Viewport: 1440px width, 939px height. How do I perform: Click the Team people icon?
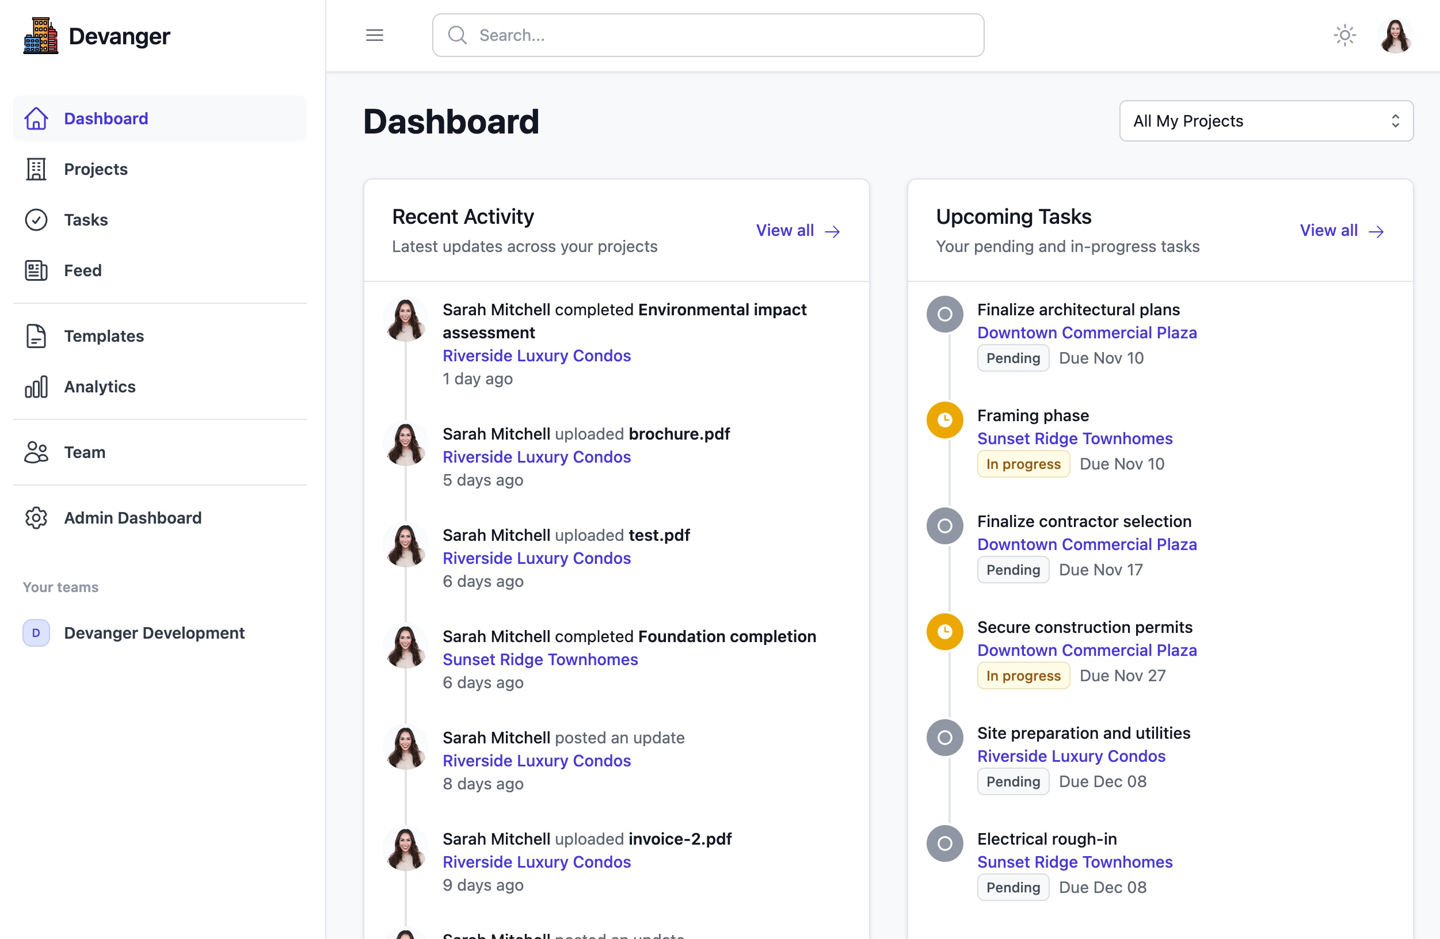36,452
